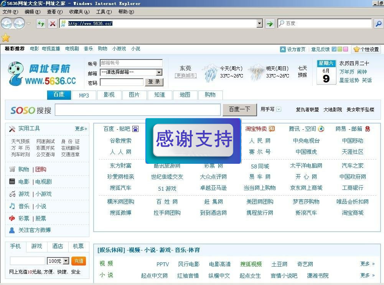Open the address bar history dropdown

260,23
